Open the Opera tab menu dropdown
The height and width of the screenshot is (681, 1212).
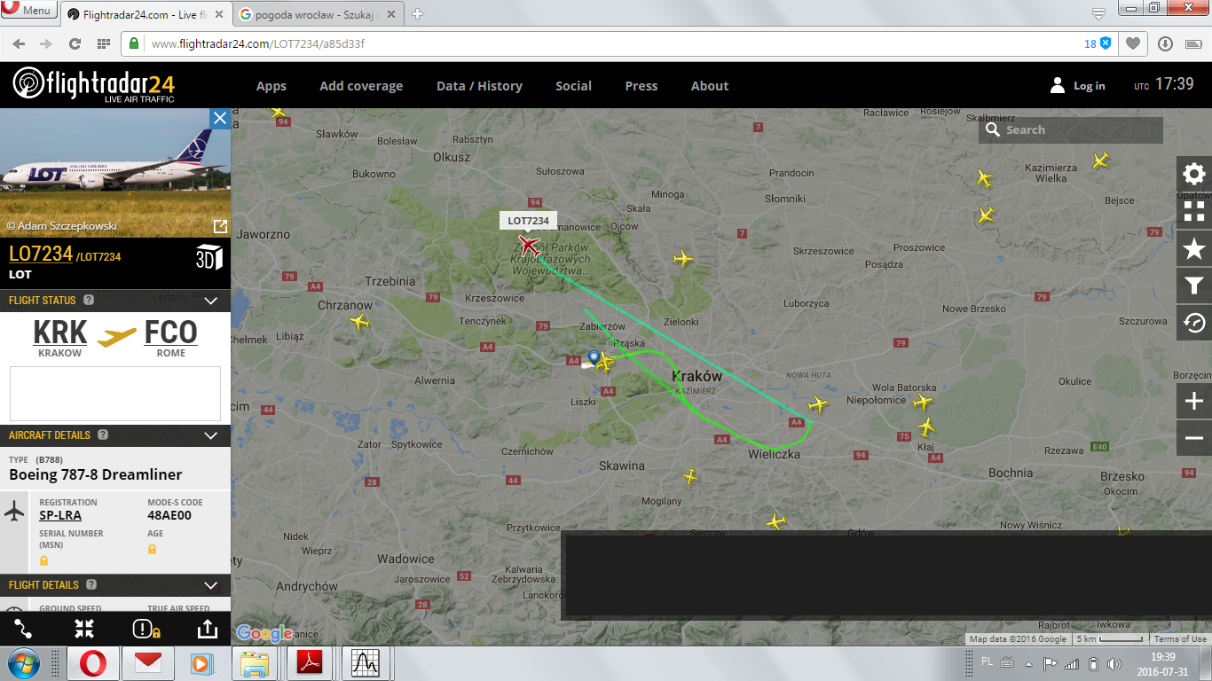click(x=1098, y=12)
